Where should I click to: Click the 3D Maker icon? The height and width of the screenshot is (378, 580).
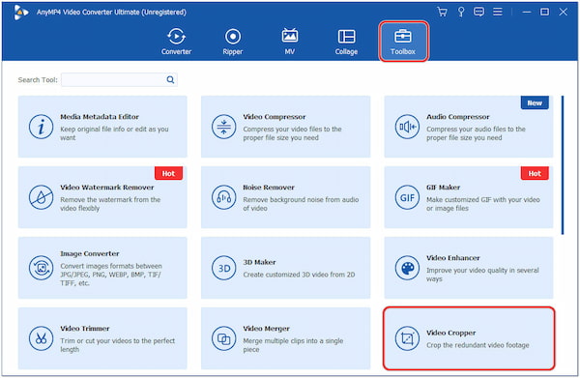(x=224, y=268)
